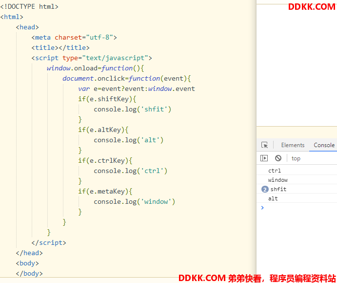This screenshot has height=283, width=337.
Task: Click the if(e.altKey) line
Action: tap(103, 130)
